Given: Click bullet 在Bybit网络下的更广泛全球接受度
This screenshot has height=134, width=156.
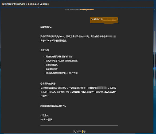Looking at the screenshot, I should pos(61,61).
